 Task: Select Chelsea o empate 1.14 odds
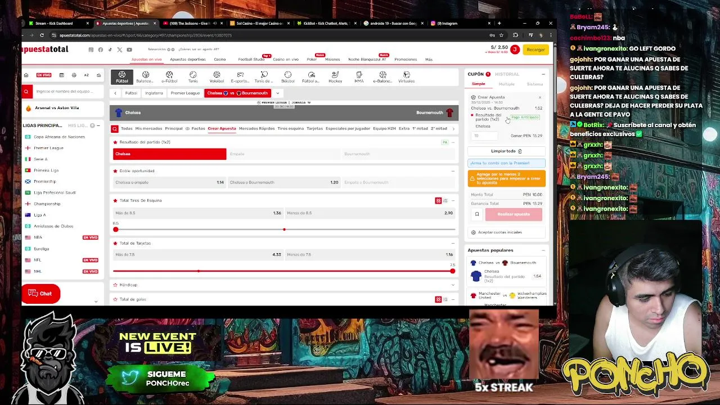point(169,182)
